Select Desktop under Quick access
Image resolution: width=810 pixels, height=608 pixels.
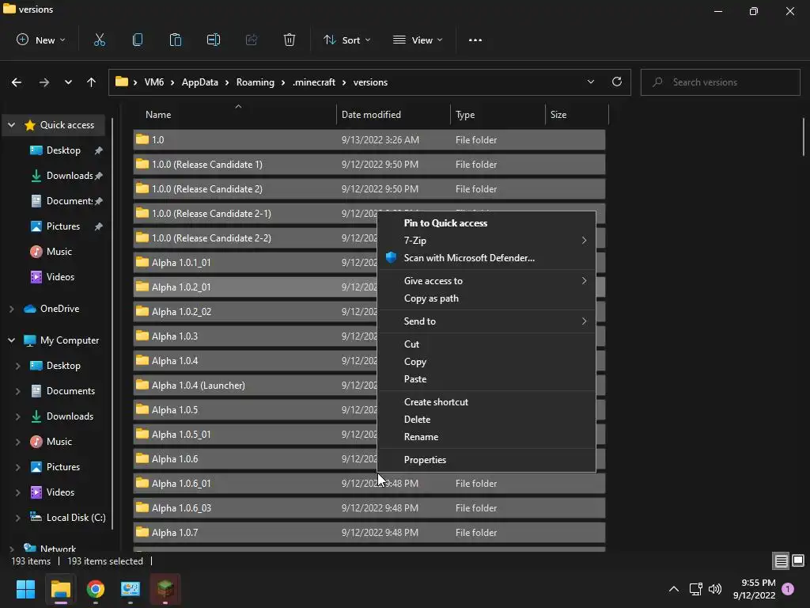63,150
